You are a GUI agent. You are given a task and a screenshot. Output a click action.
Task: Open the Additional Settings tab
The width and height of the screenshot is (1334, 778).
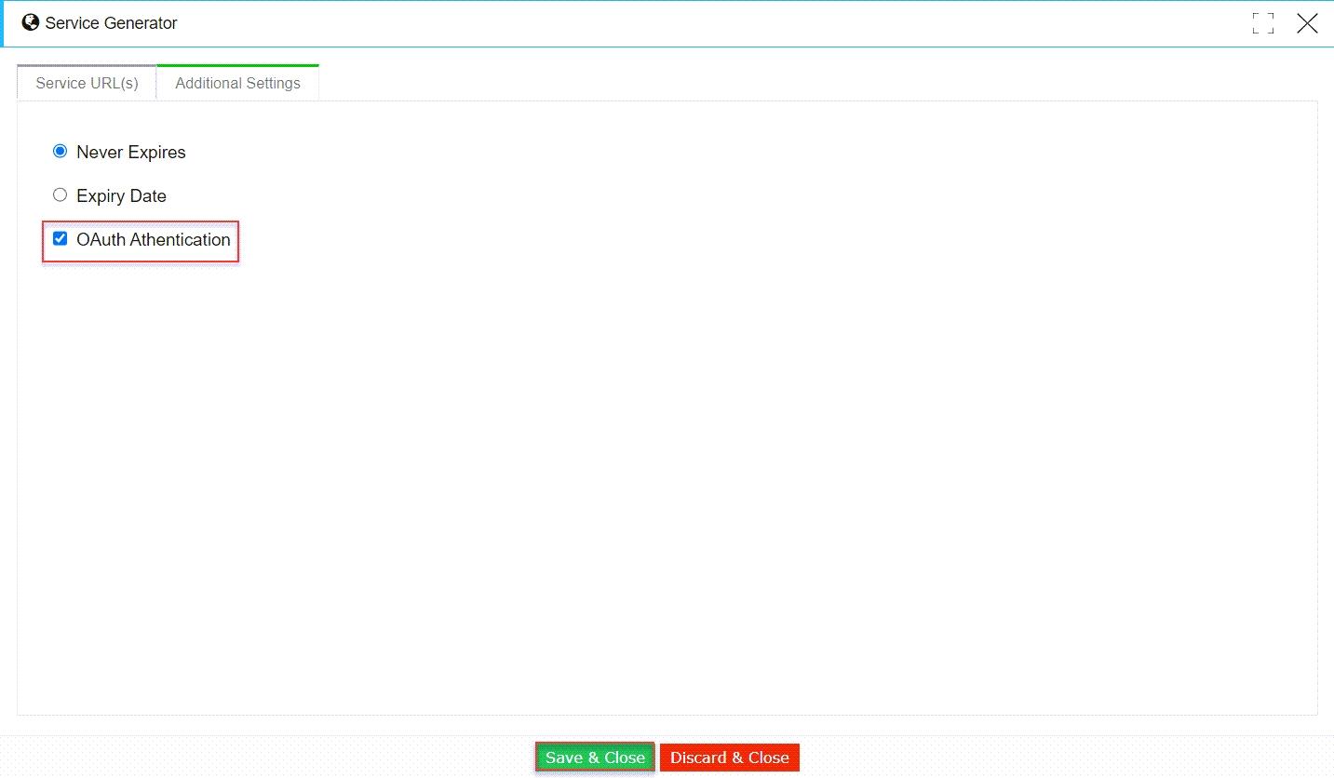point(237,83)
